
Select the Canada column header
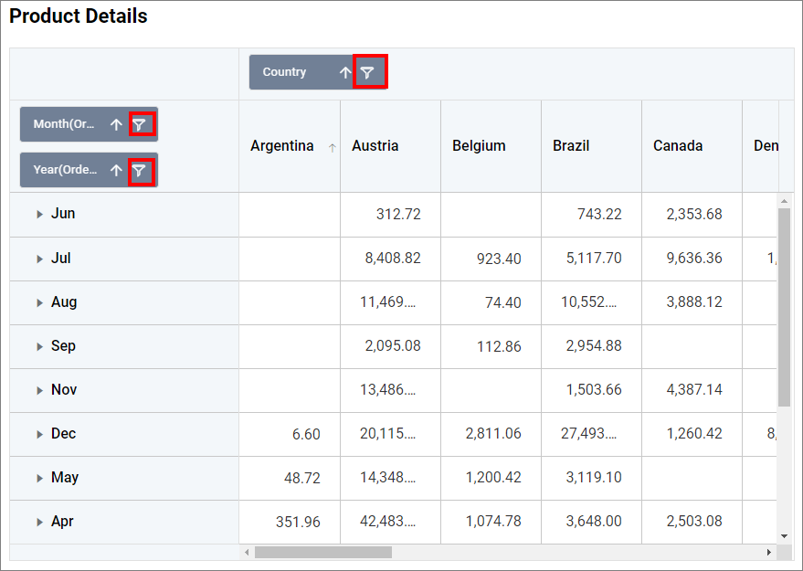(678, 146)
